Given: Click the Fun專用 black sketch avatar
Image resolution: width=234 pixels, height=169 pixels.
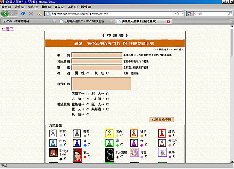Looking at the screenshot, I should pos(110,155).
